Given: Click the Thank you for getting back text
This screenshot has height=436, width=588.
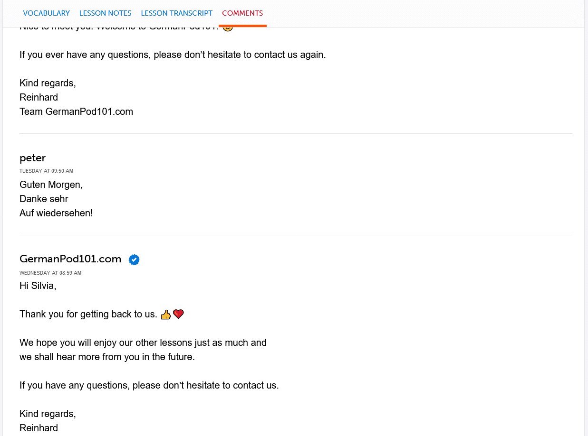Looking at the screenshot, I should coord(88,314).
